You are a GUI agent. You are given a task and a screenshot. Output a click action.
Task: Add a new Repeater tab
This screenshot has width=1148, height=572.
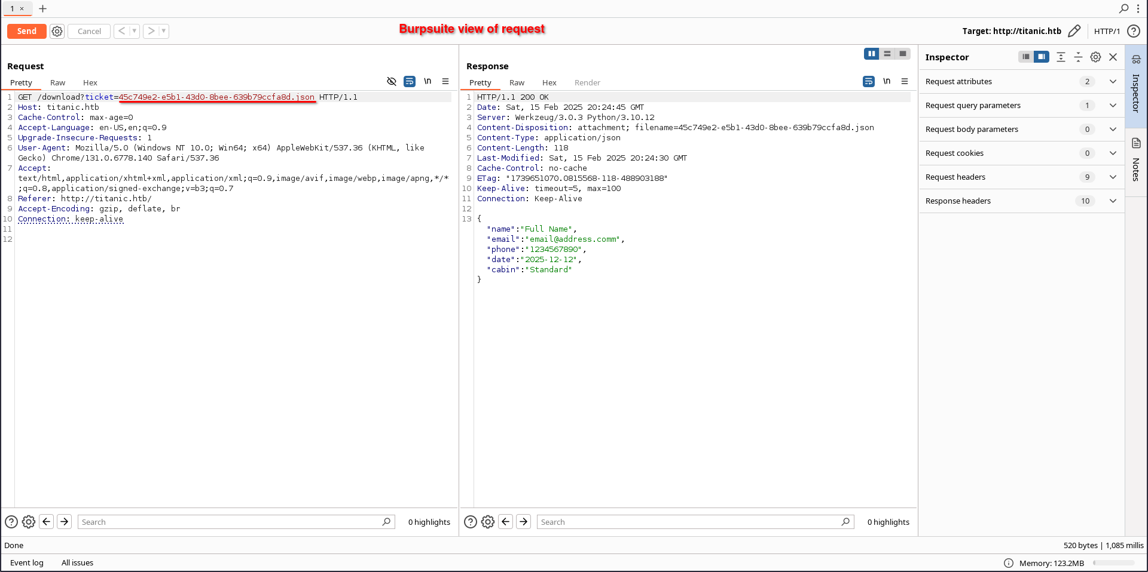[x=42, y=8]
